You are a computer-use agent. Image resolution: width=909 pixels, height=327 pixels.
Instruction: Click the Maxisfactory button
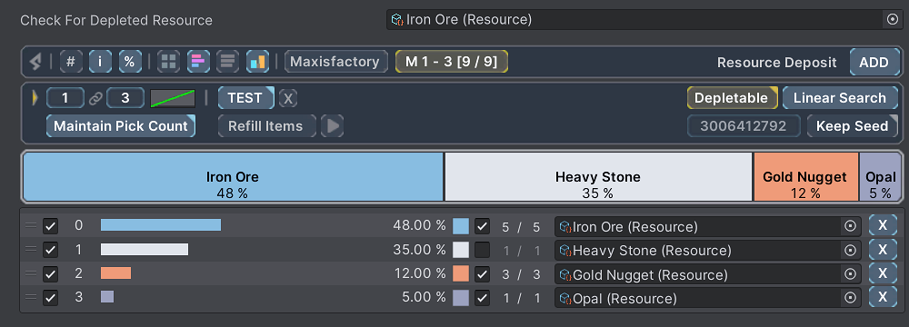[335, 62]
